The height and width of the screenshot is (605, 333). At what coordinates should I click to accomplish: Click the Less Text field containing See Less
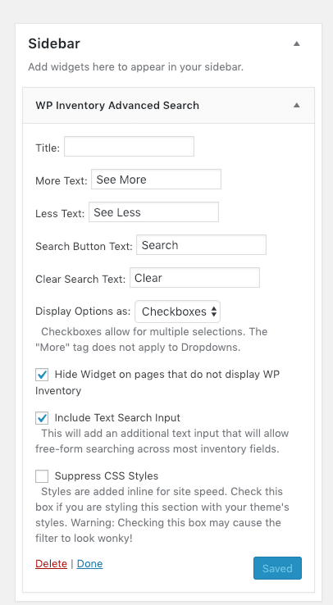point(153,212)
